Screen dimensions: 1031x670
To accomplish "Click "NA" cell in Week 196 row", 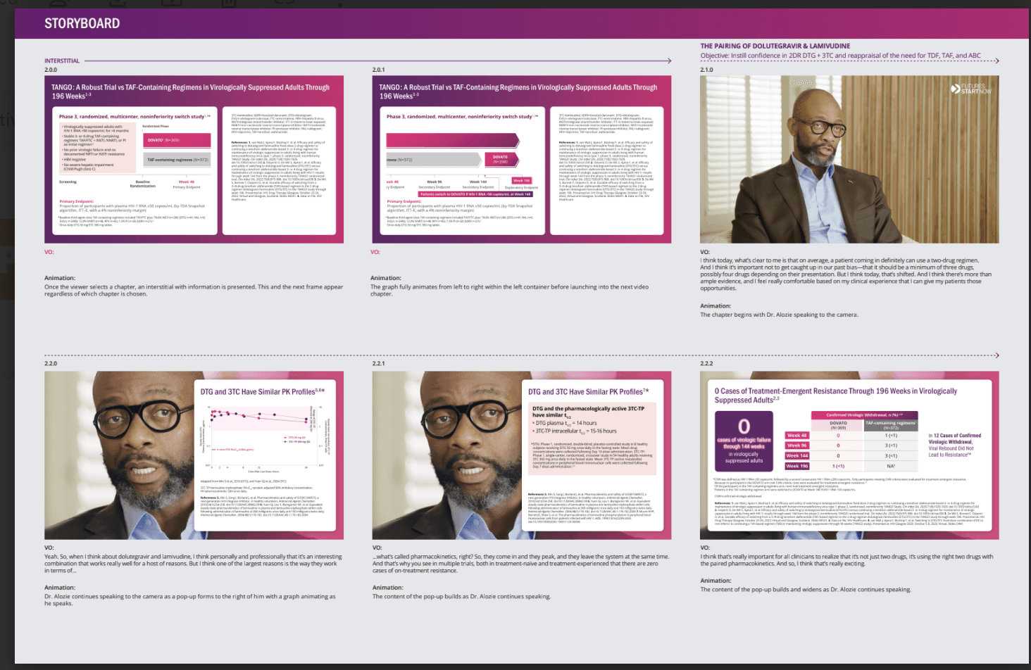I will (891, 466).
